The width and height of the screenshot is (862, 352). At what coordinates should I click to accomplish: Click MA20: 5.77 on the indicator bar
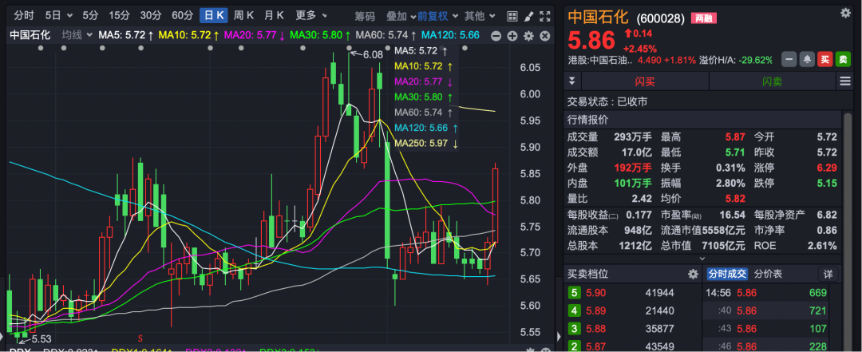[x=255, y=36]
